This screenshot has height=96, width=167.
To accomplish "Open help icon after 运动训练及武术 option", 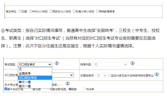I will (x=156, y=74).
